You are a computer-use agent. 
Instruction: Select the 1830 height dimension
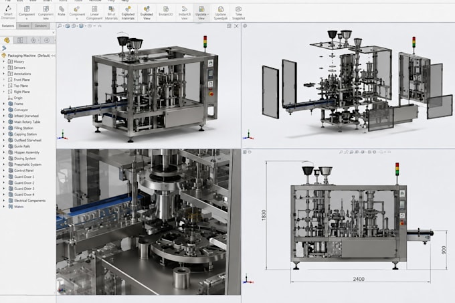[264, 215]
